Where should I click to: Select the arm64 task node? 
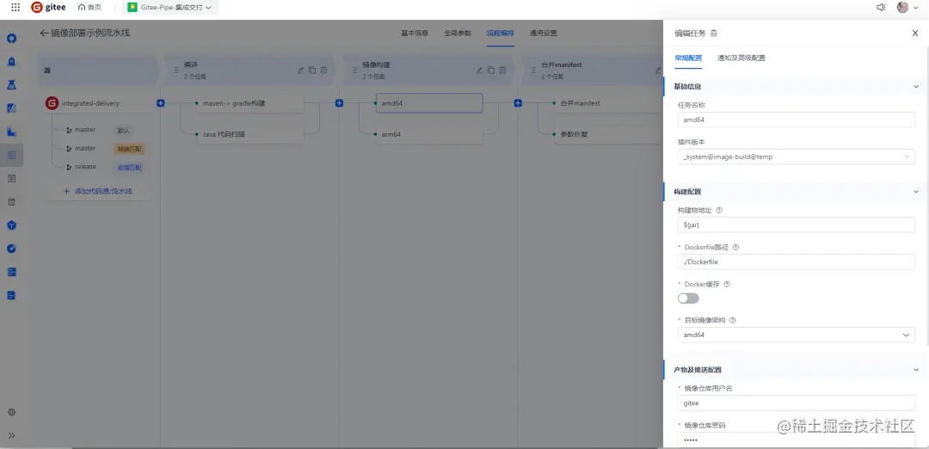coord(429,134)
